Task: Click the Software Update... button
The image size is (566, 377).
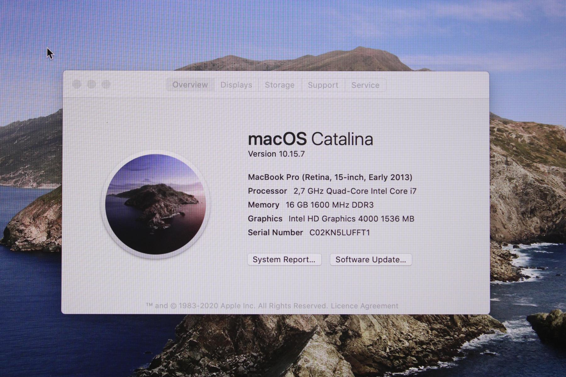Action: coord(371,260)
